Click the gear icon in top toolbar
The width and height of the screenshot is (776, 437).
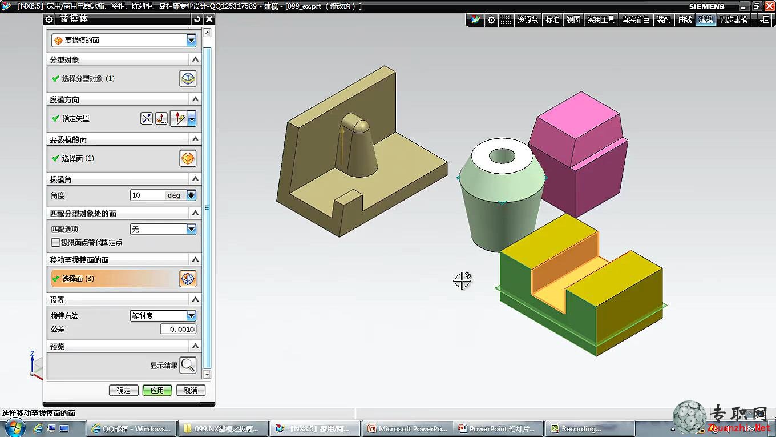[x=491, y=19]
